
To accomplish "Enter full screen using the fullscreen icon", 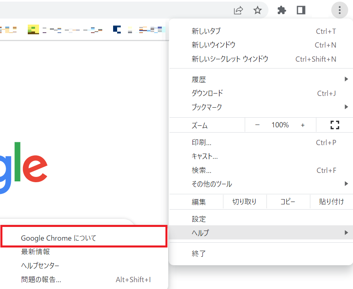I will click(334, 125).
